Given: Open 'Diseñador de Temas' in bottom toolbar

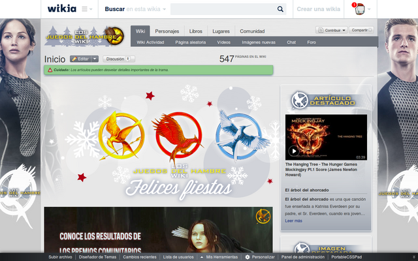Looking at the screenshot, I should [x=97, y=257].
